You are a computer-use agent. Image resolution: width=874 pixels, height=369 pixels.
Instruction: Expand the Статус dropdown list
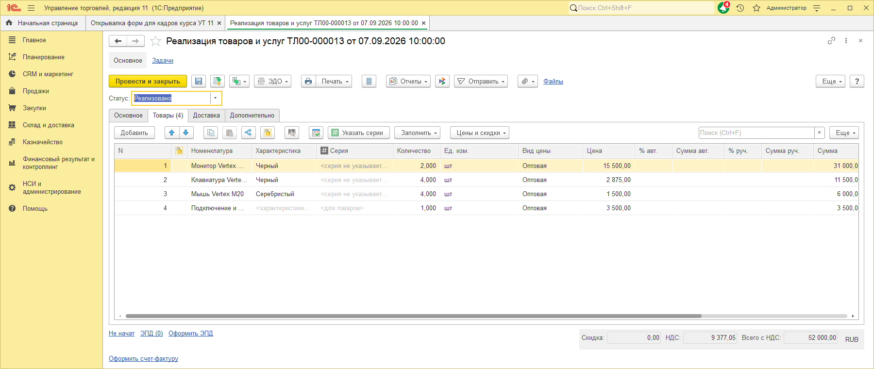pos(216,98)
